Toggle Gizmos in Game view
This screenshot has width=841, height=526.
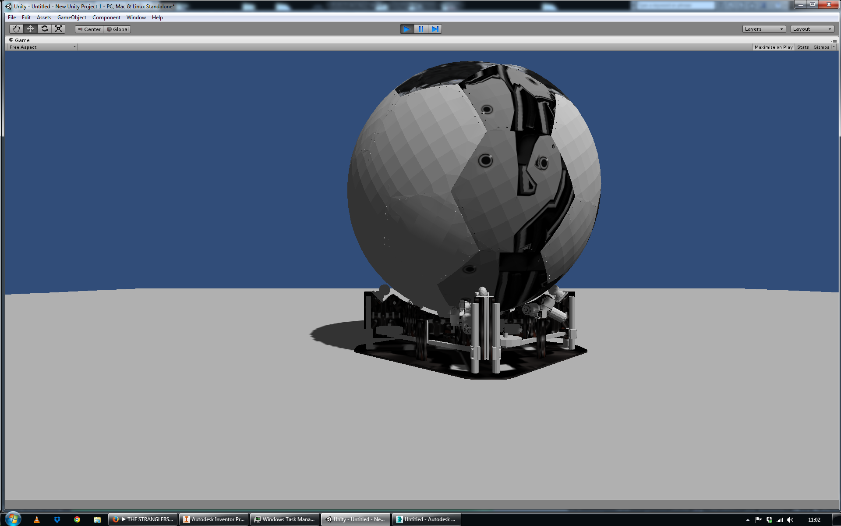(821, 47)
